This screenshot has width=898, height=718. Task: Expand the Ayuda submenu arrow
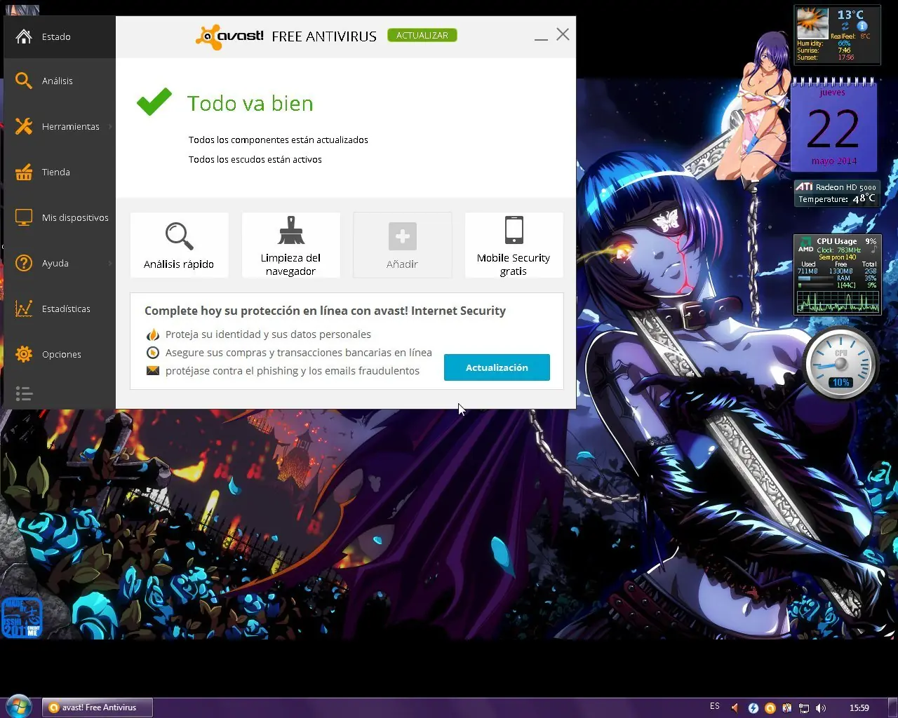click(x=110, y=263)
